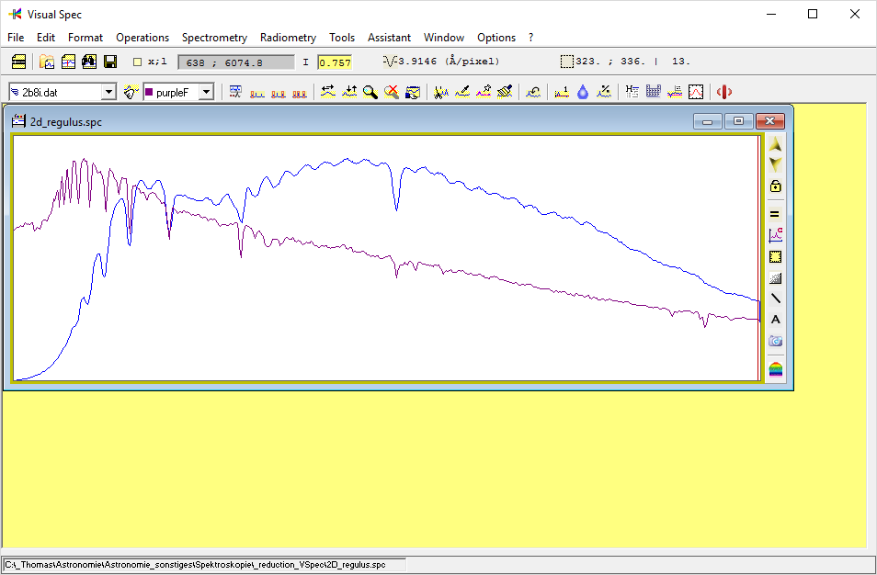Toggle the dotted selection box indicator
877x575 pixels.
coord(567,62)
